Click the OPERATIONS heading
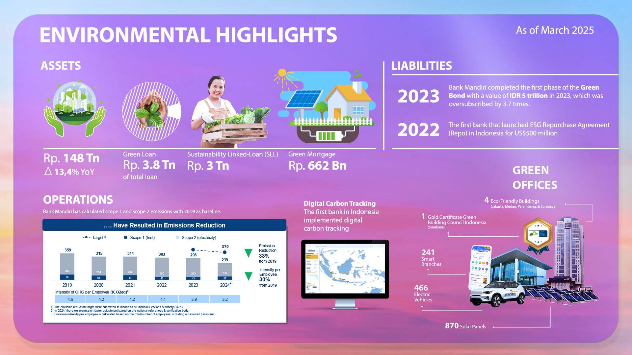Viewport: 632px width, 355px height. click(x=78, y=200)
